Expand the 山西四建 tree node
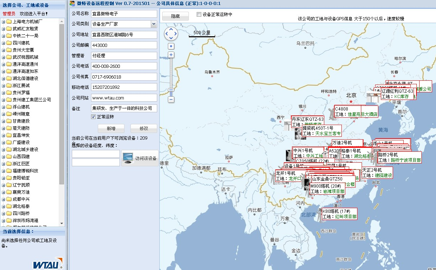This screenshot has height=270, width=436. [x=4, y=157]
